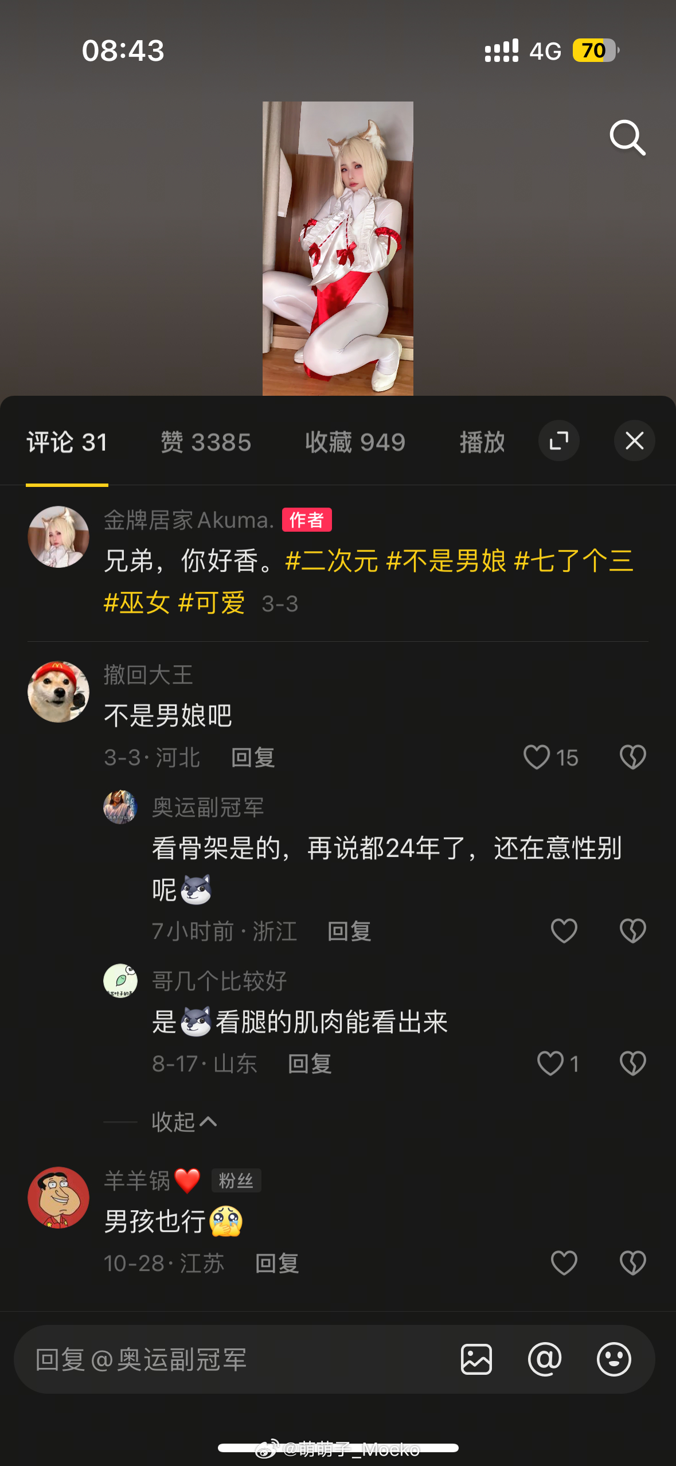Switch to 赞 3385 tab
676x1466 pixels.
[206, 442]
